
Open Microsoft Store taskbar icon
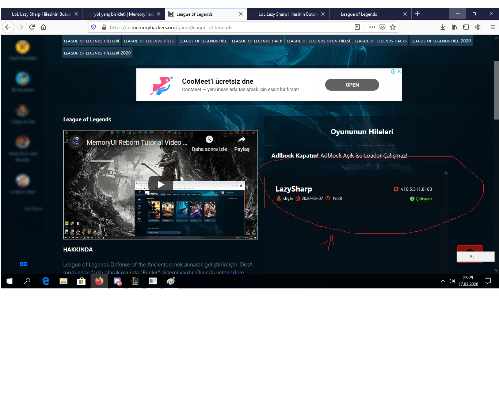coord(81,281)
